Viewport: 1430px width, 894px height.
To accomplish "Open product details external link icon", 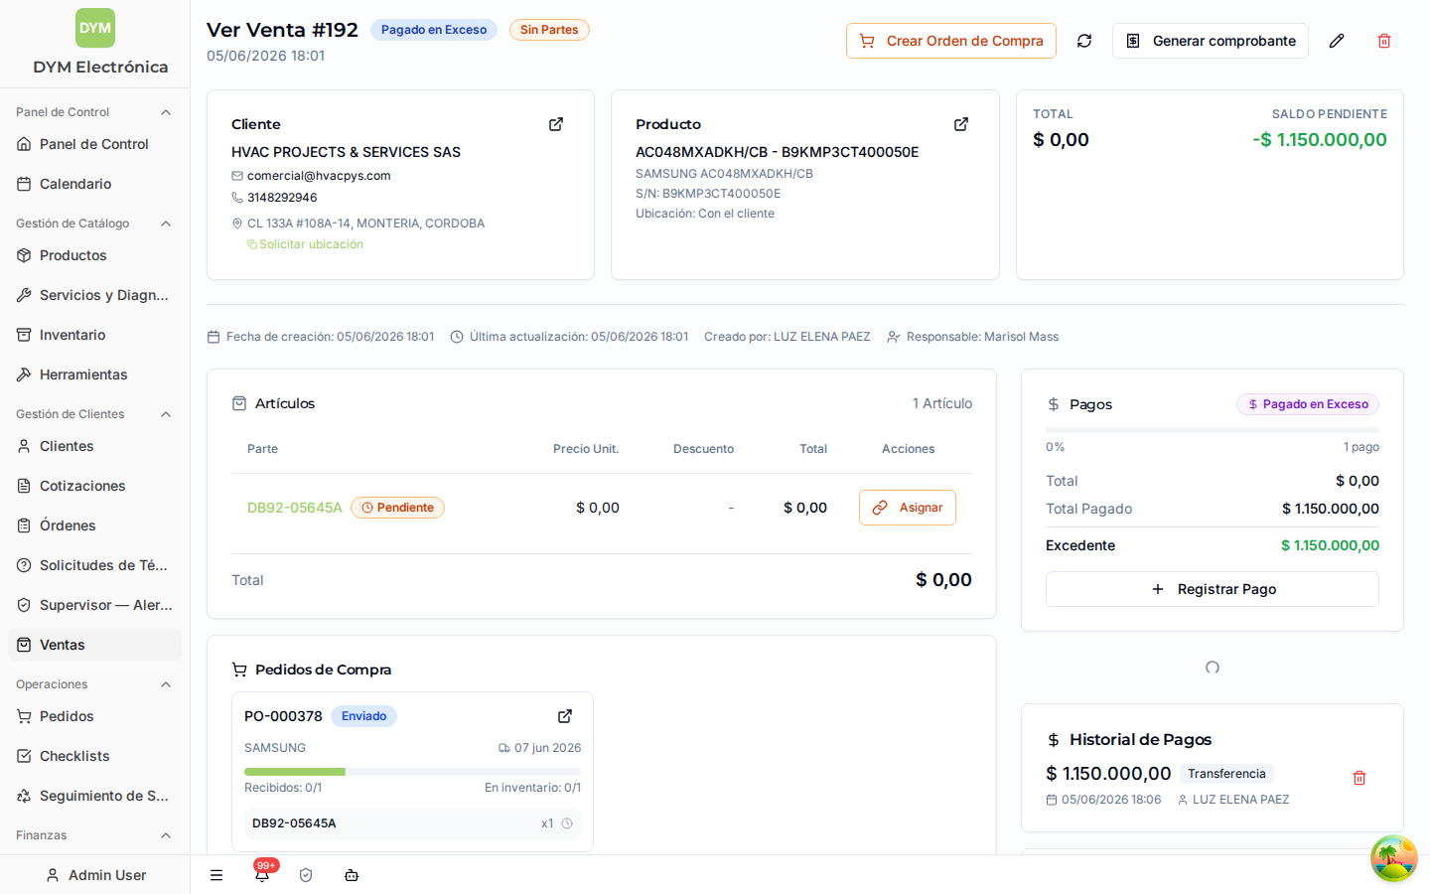I will point(961,124).
